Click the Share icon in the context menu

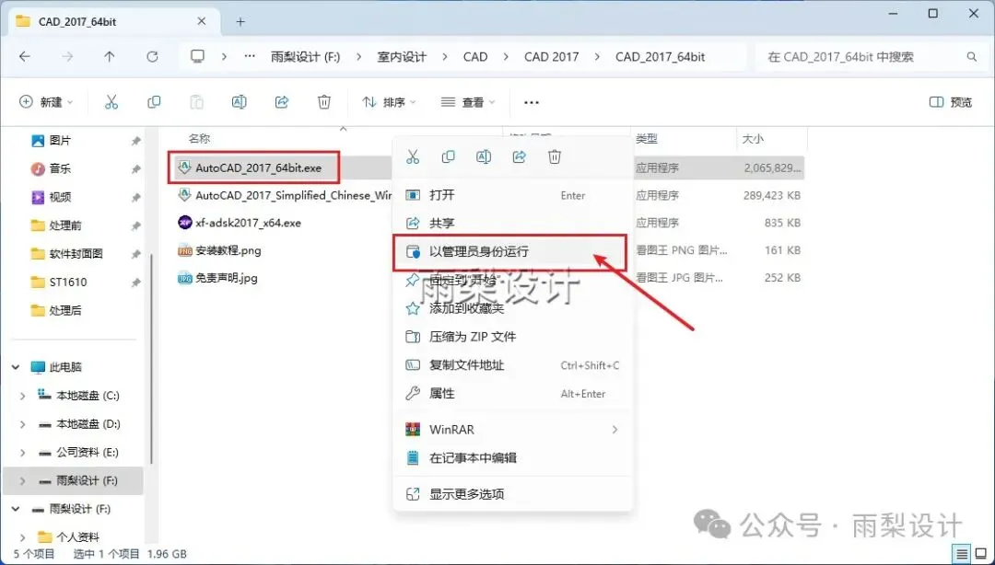[x=519, y=156]
